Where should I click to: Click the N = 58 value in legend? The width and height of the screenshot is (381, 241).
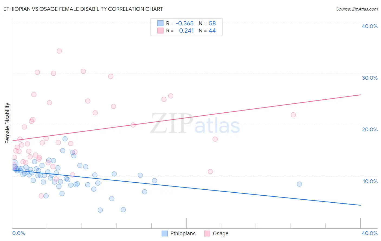click(x=207, y=23)
